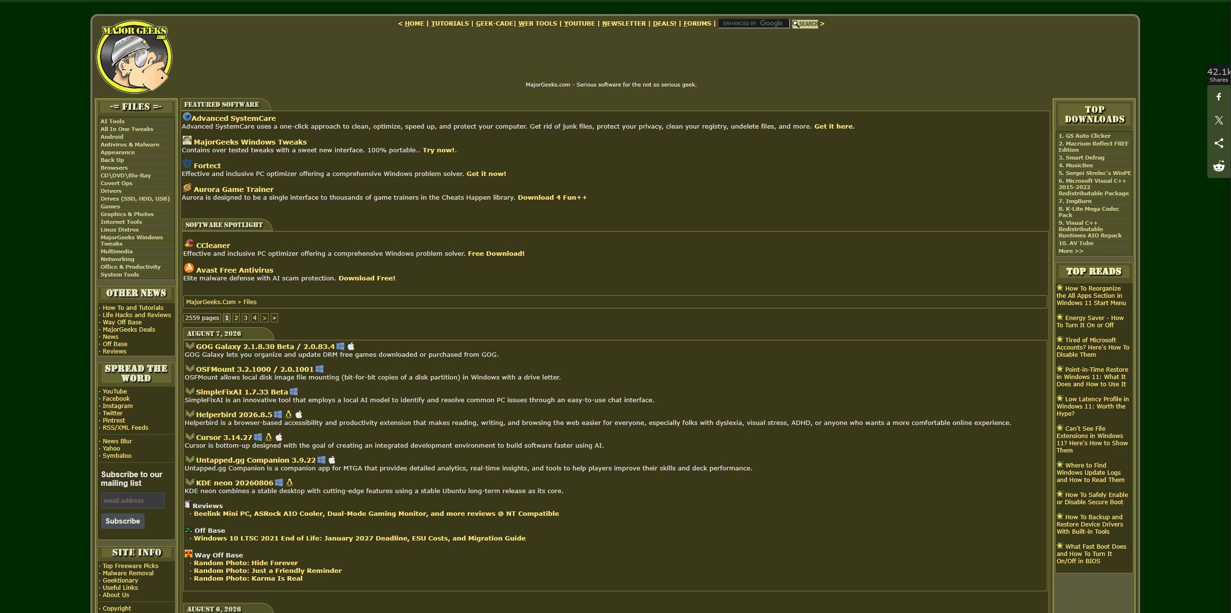The image size is (1231, 613).
Task: Open the TUTORIALS menu link
Action: pyautogui.click(x=450, y=23)
